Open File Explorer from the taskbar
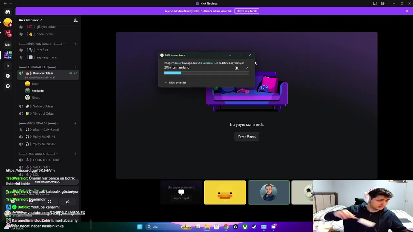Viewport: 413px width, 232px height. (x=207, y=227)
